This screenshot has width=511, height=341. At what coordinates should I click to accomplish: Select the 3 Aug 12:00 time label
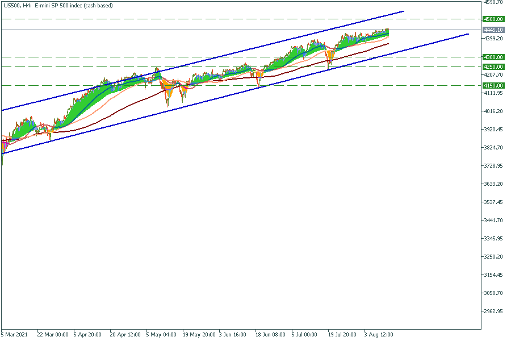[378, 334]
